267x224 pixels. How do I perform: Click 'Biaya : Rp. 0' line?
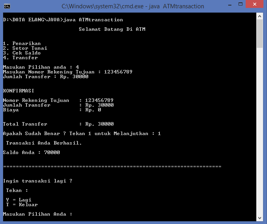52,110
